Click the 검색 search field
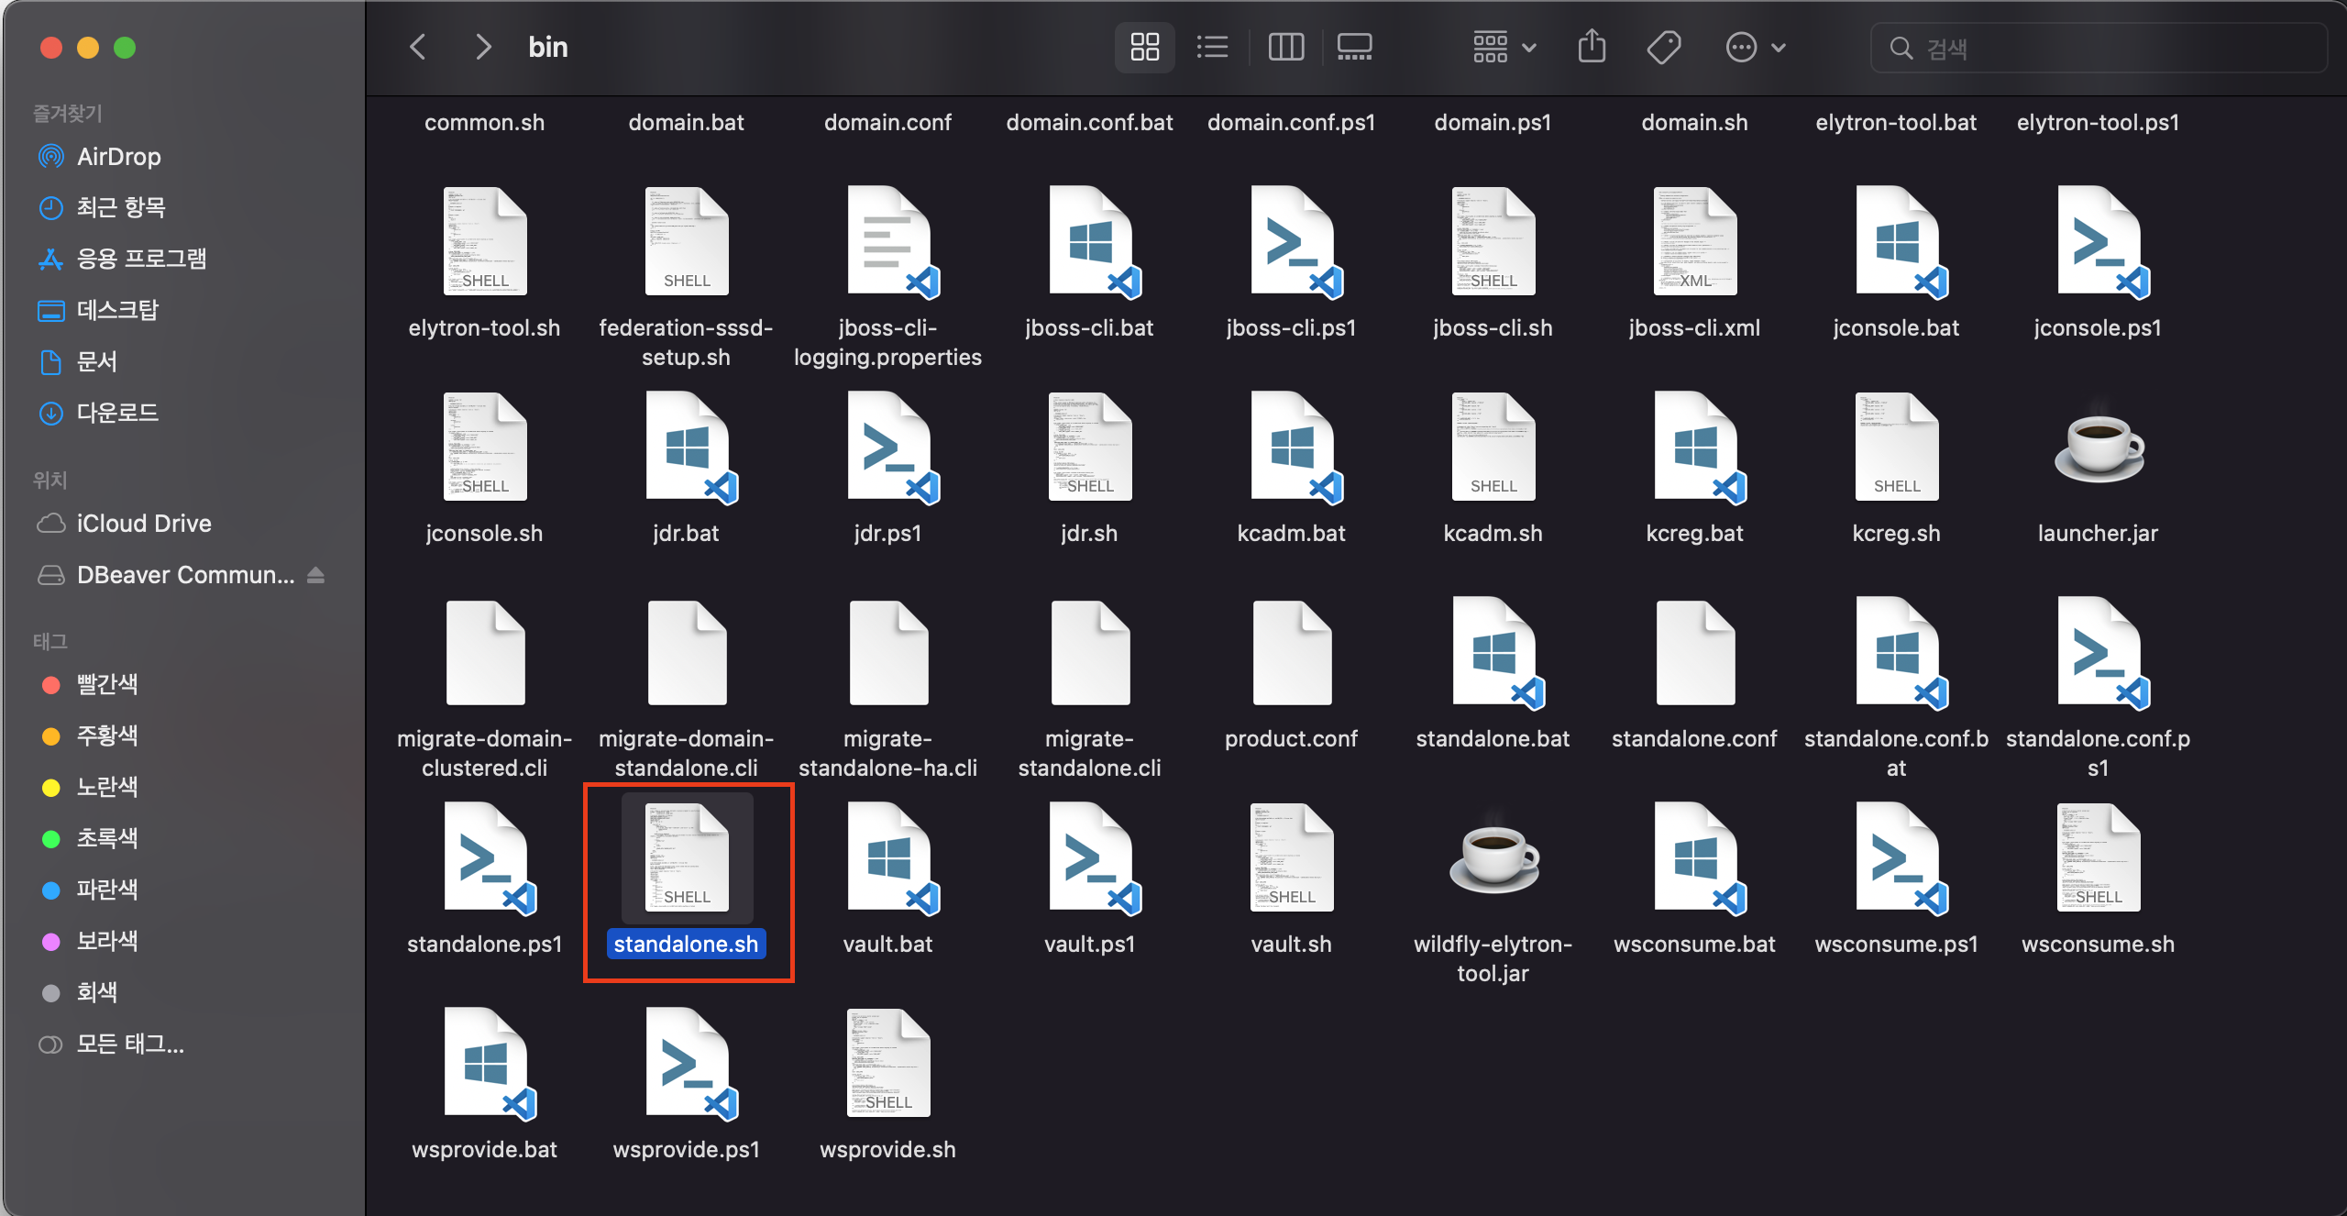Viewport: 2347px width, 1216px height. click(2099, 48)
